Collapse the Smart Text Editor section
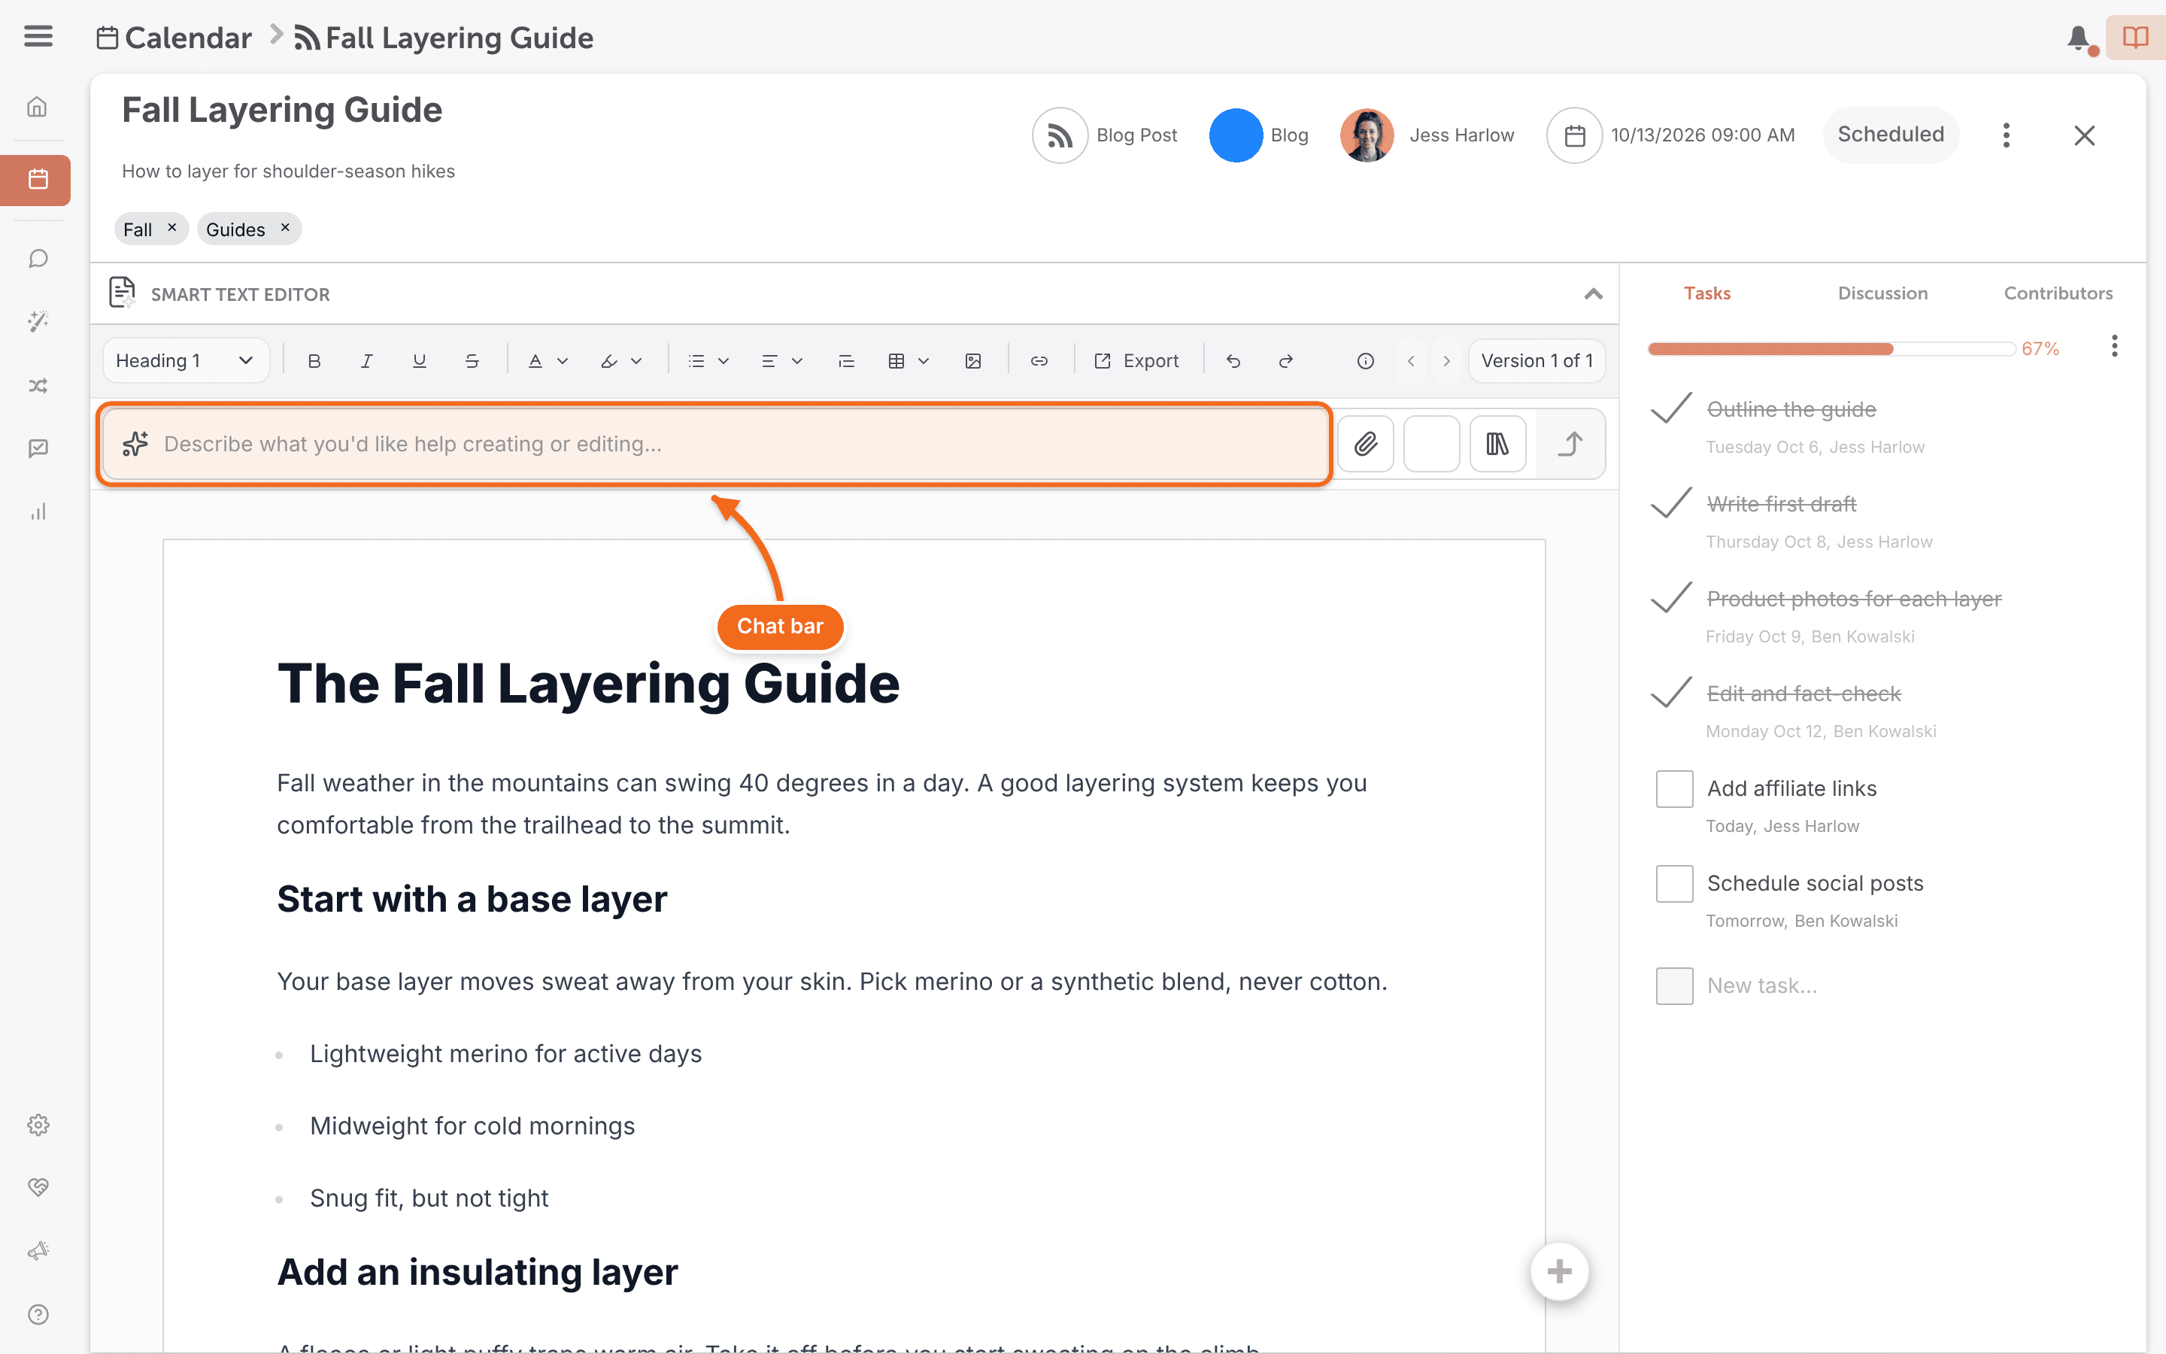The height and width of the screenshot is (1354, 2166). tap(1593, 295)
